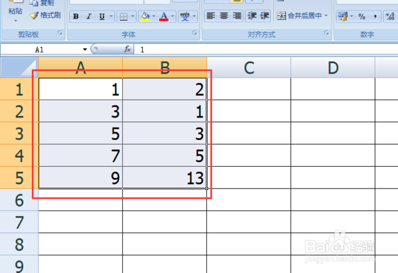The image size is (398, 273).
Task: Click cell A3 containing 5
Action: 80,134
